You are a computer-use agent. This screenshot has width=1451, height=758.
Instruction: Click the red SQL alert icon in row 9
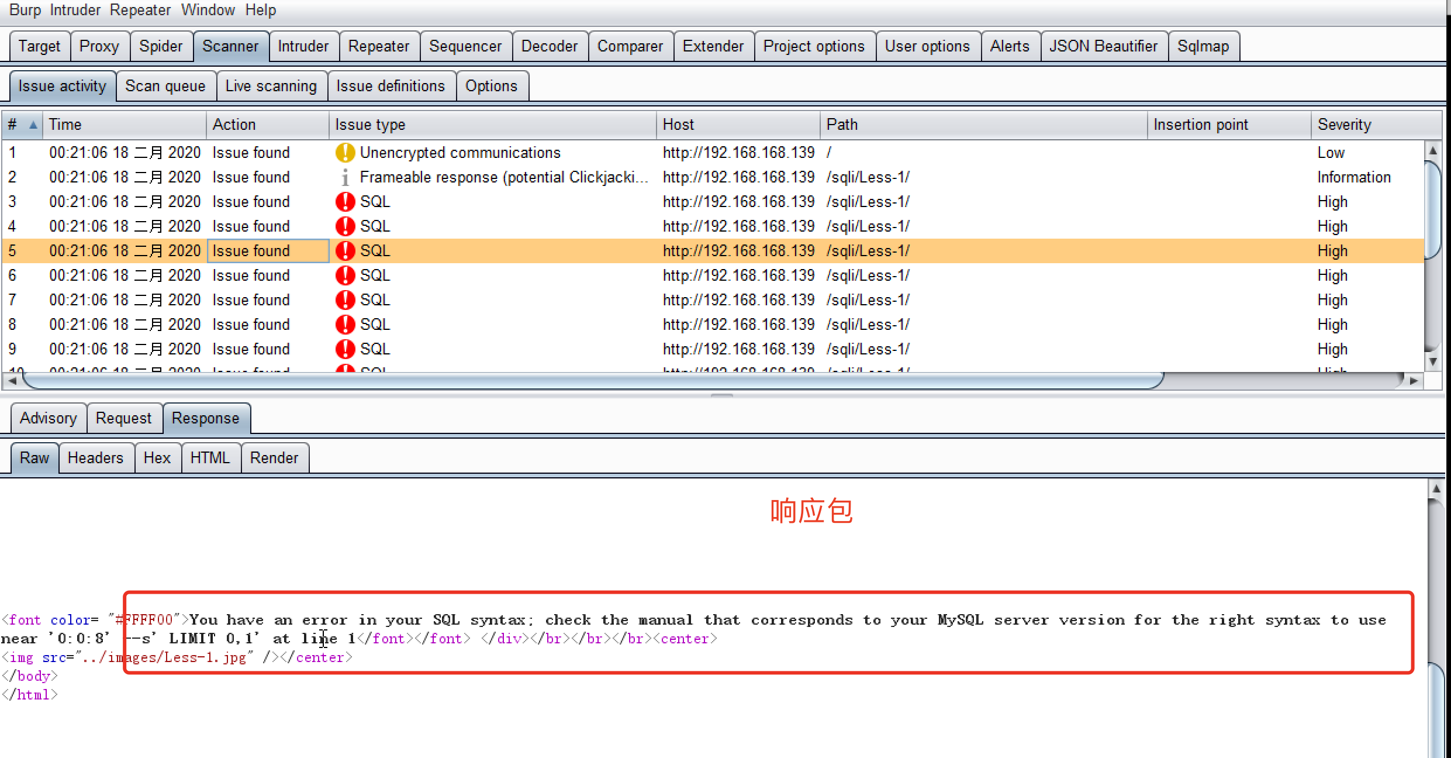point(345,349)
